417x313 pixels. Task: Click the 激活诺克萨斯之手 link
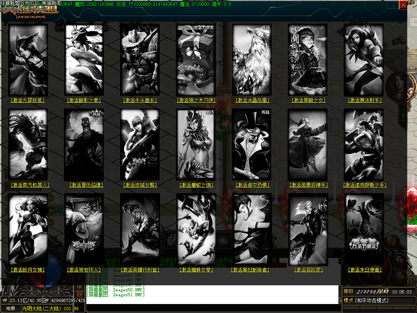(x=365, y=185)
